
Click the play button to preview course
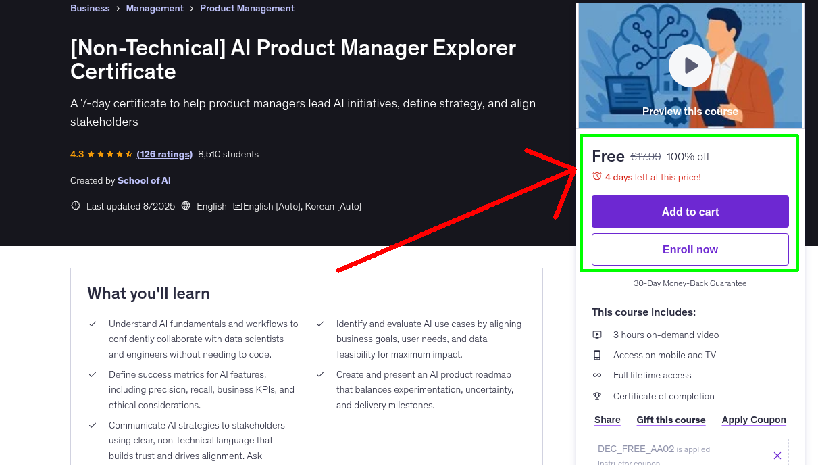pos(690,66)
